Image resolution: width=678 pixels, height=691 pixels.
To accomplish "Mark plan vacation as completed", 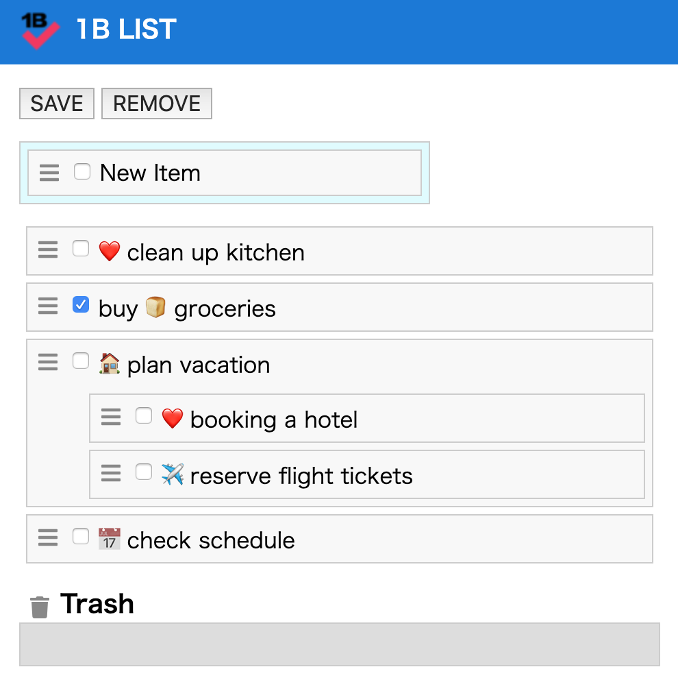I will (80, 361).
